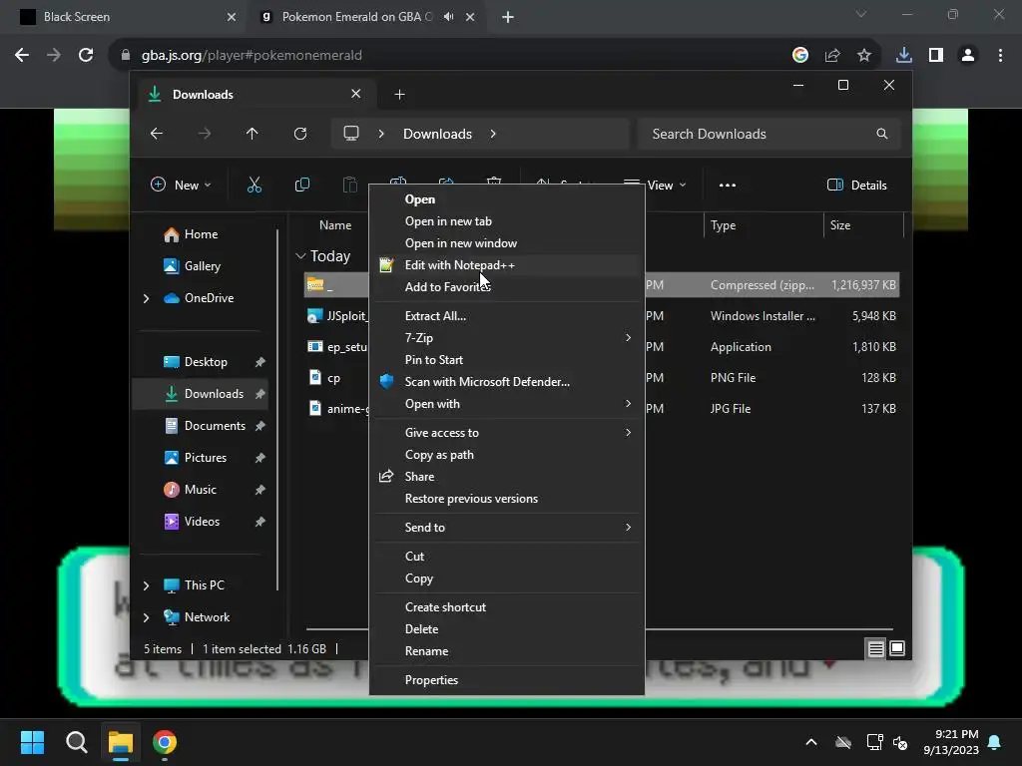This screenshot has height=766, width=1022.
Task: Expand the 7-Zip submenu
Action: [506, 337]
